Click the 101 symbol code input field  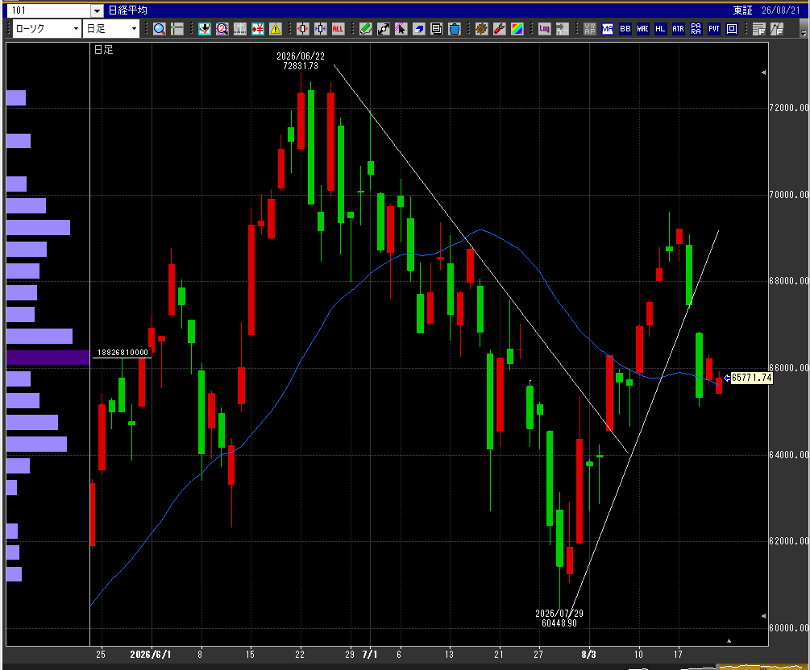[x=50, y=10]
